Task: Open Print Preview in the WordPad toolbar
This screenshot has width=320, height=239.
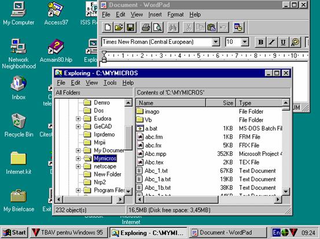Action: (157, 27)
